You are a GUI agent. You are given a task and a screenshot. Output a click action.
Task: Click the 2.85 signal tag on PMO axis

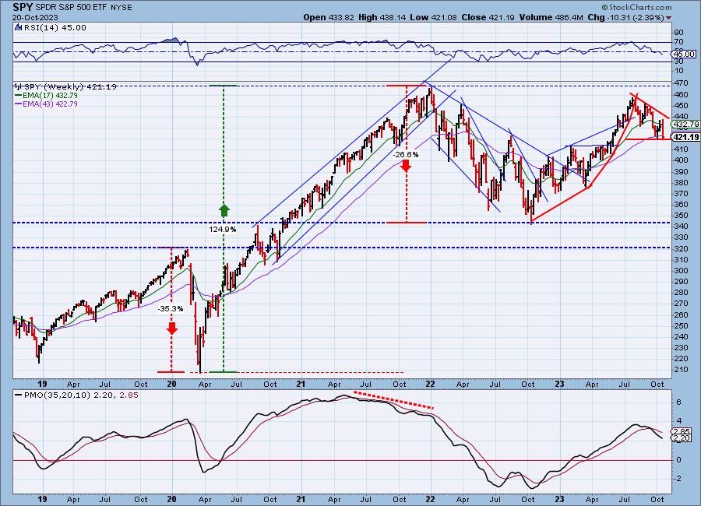point(682,431)
